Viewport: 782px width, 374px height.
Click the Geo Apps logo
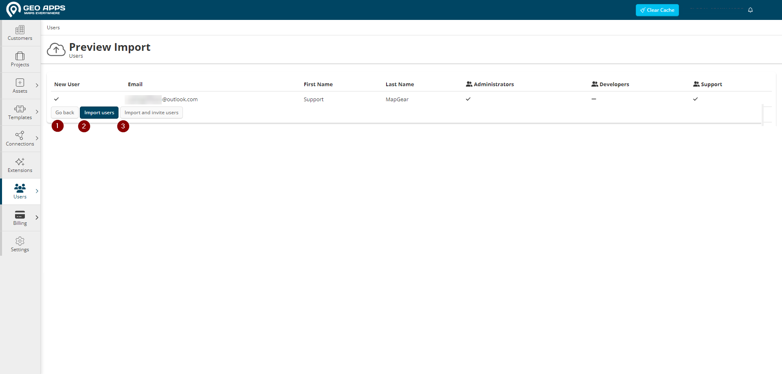tap(36, 10)
